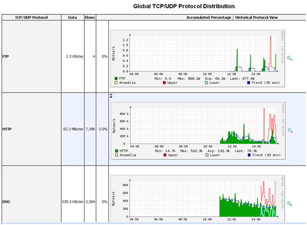The height and width of the screenshot is (225, 307).
Task: Click the Data column header
Action: (x=72, y=17)
